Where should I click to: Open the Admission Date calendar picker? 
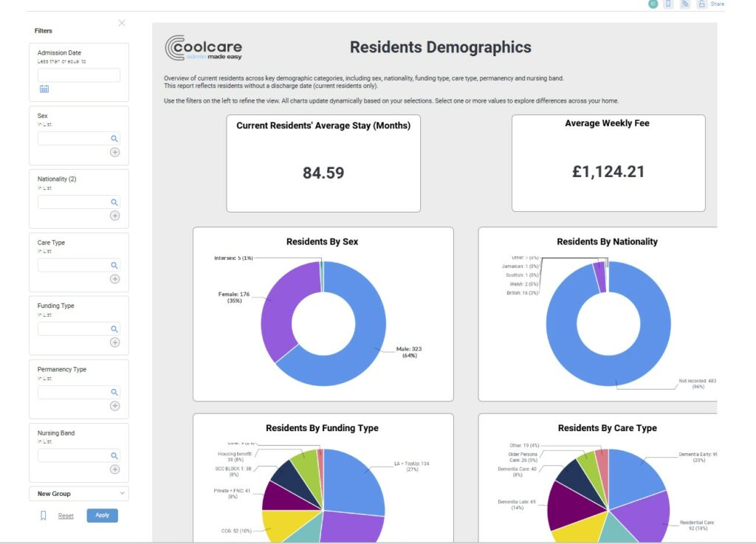click(44, 89)
